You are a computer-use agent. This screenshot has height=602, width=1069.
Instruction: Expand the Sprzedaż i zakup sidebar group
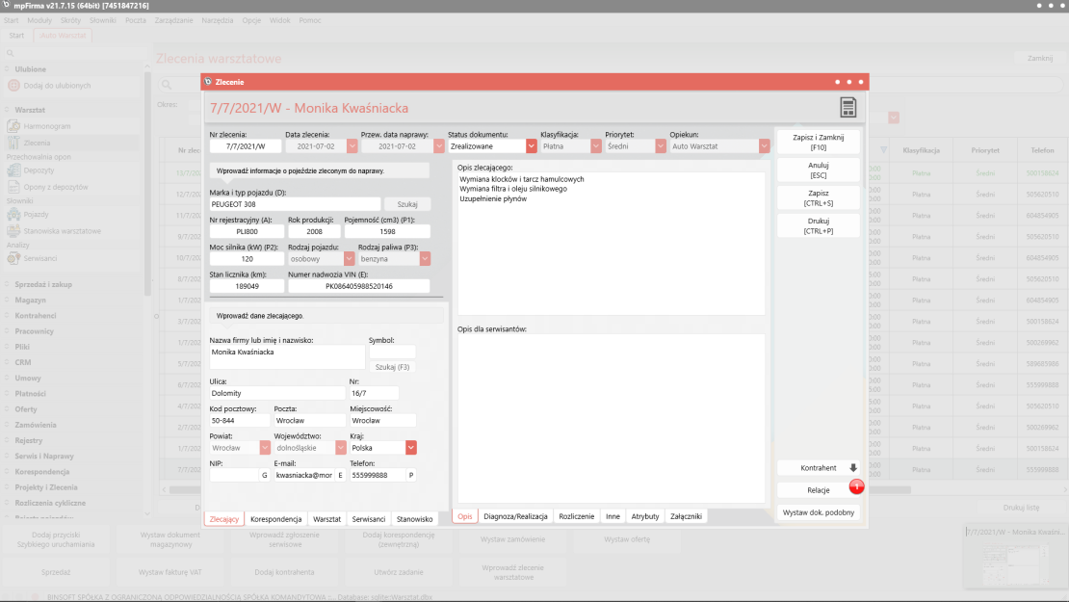tap(43, 284)
